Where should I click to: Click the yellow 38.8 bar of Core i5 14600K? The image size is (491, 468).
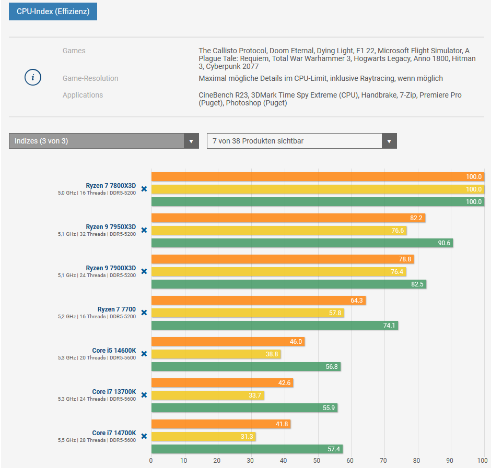pos(216,354)
